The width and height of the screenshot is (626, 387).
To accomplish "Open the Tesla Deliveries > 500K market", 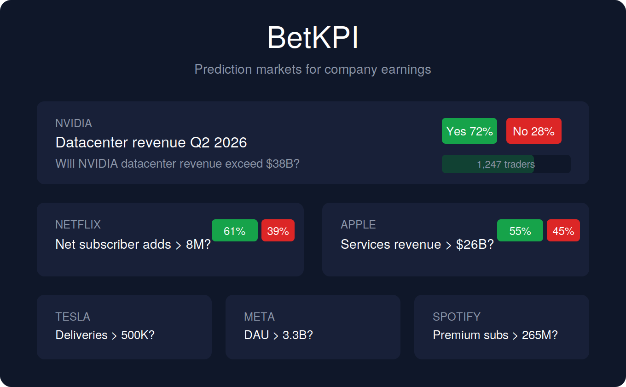I will (x=124, y=327).
